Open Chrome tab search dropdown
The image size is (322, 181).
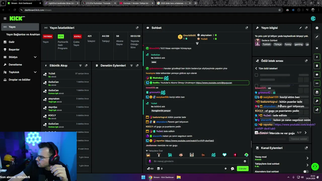(x=3, y=3)
